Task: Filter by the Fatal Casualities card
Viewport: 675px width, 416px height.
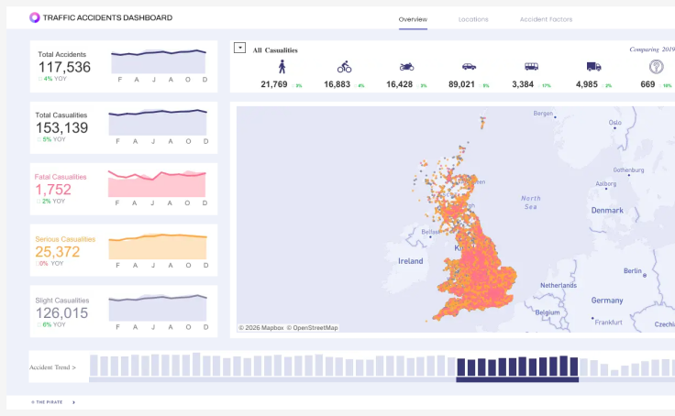Action: [124, 189]
